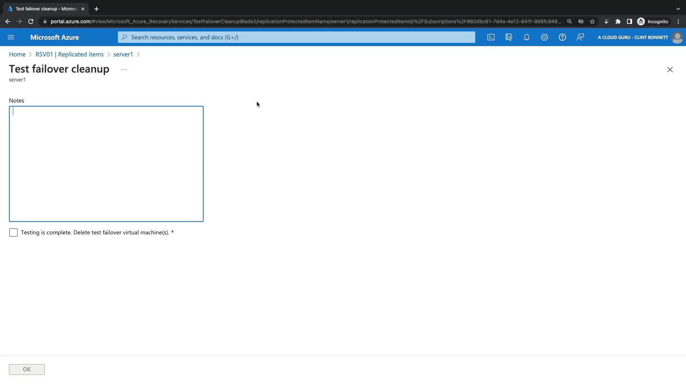Viewport: 686px width, 386px height.
Task: Open the ellipsis menu beside title
Action: [x=124, y=69]
